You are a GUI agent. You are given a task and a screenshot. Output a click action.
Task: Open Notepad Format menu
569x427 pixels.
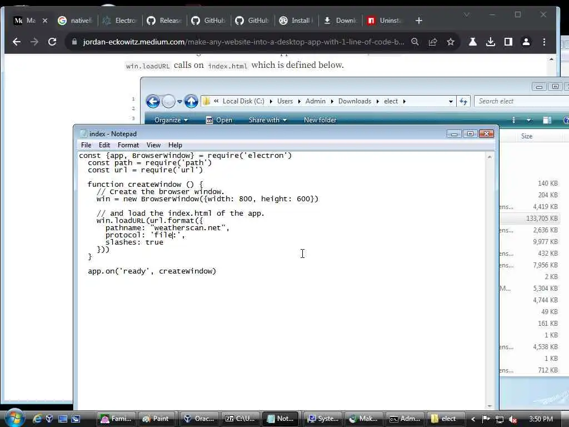128,145
